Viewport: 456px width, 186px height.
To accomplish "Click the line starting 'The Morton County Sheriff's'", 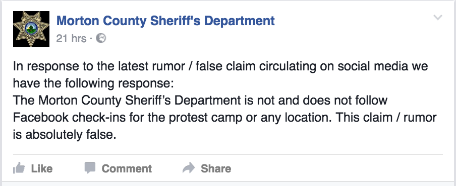I will pos(200,100).
